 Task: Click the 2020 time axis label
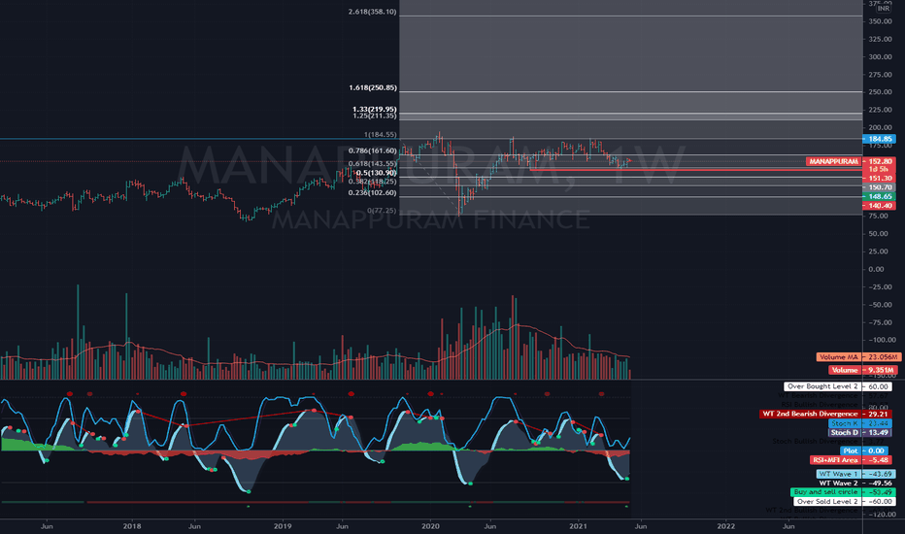click(x=430, y=526)
